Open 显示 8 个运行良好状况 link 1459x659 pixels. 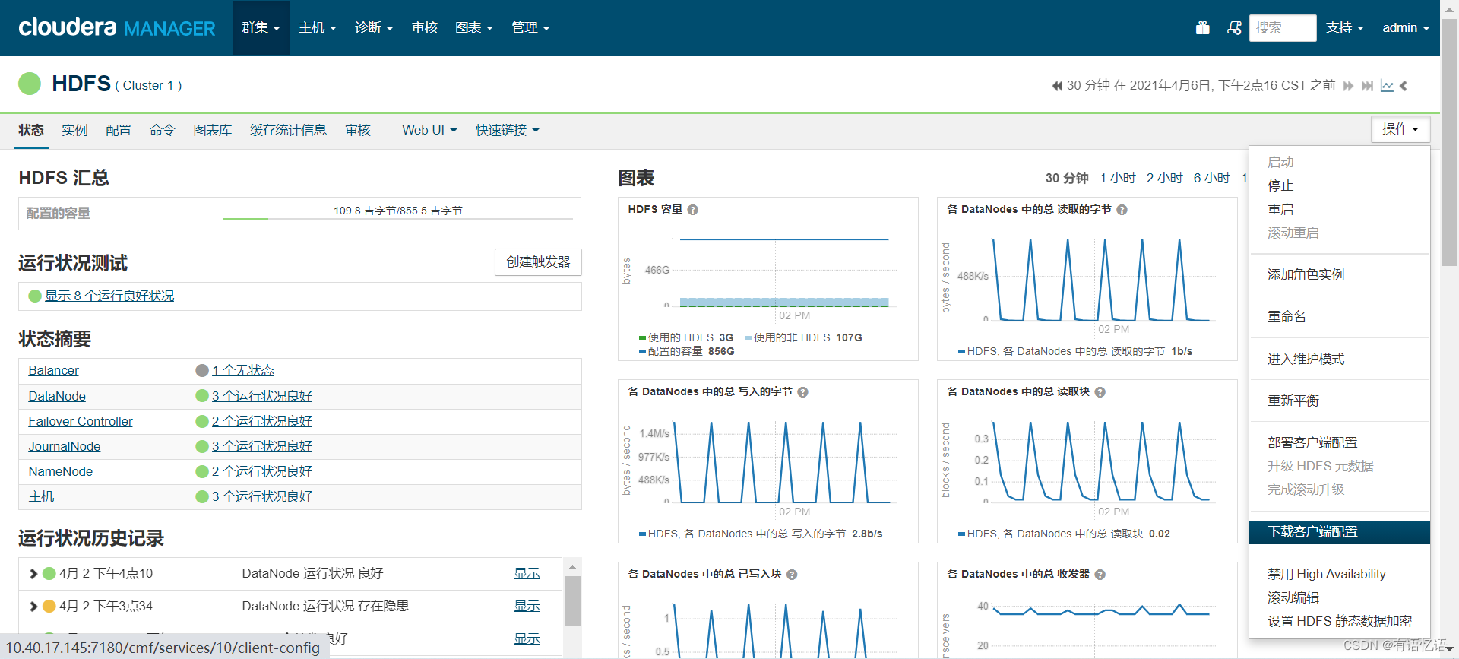[x=109, y=296]
